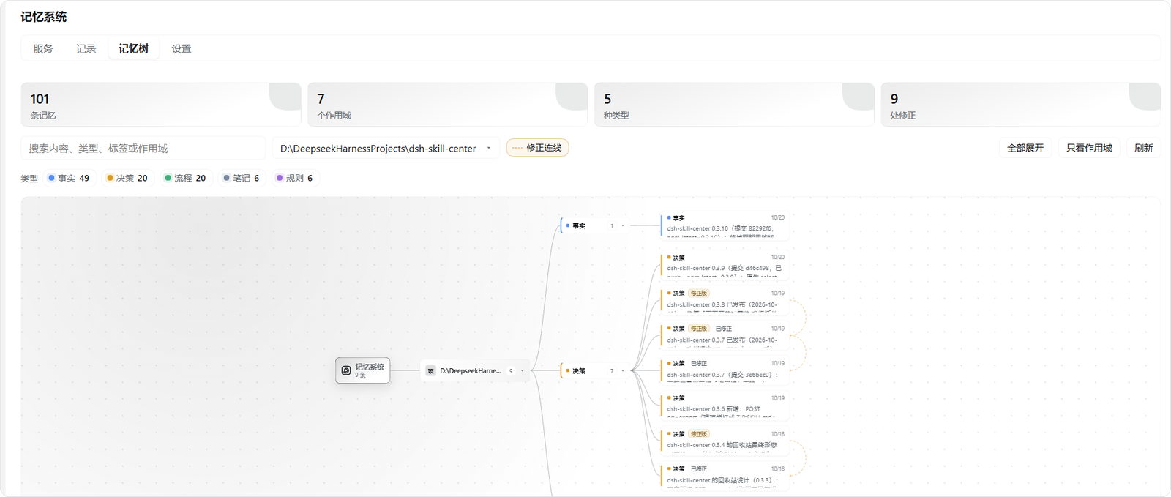Collapse the 事实 branch node arrow
1171x497 pixels.
point(623,226)
